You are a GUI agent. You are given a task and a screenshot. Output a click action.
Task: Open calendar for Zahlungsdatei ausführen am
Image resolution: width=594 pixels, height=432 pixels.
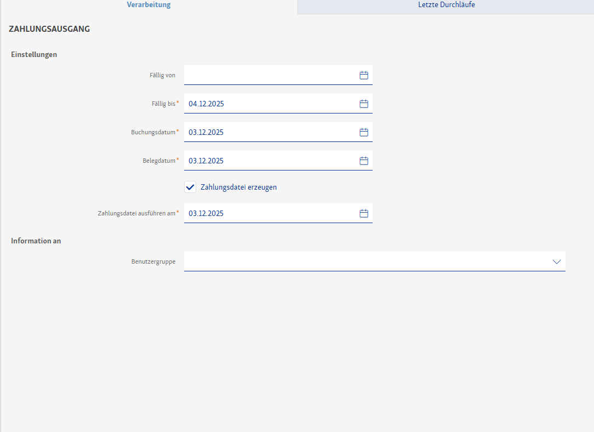(364, 213)
